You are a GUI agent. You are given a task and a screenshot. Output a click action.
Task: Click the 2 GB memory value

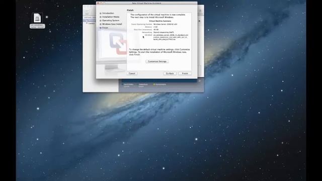(x=155, y=27)
